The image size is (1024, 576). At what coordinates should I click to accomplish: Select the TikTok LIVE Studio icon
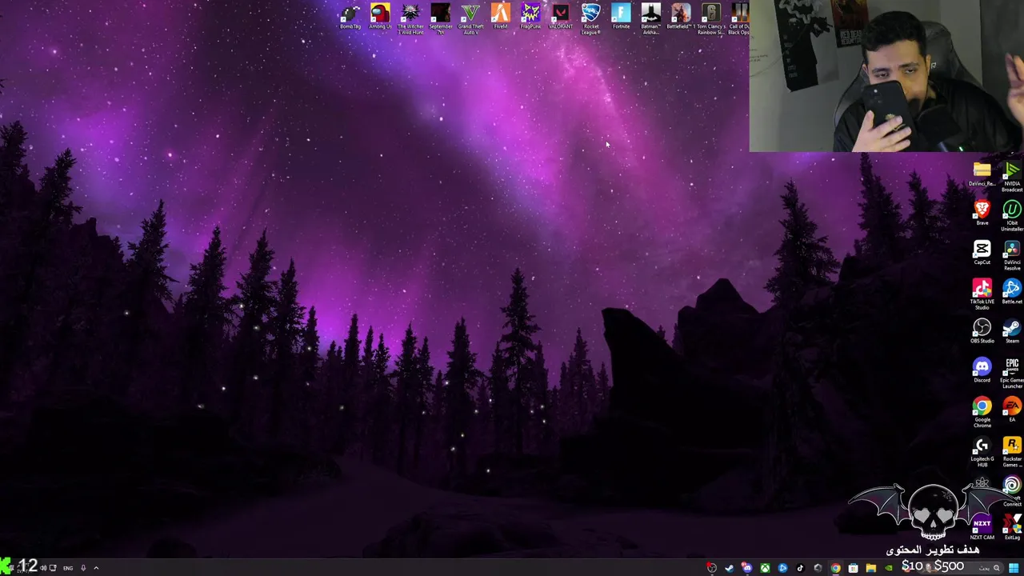coord(982,294)
